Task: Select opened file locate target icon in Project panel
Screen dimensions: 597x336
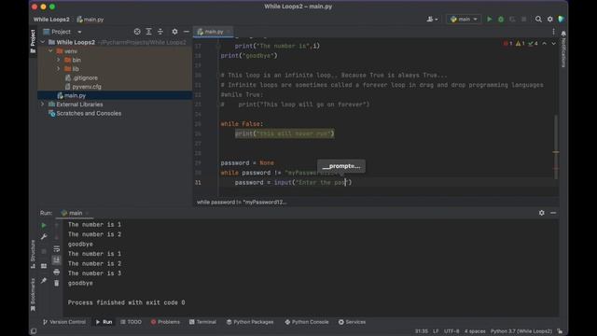Action: pos(137,32)
